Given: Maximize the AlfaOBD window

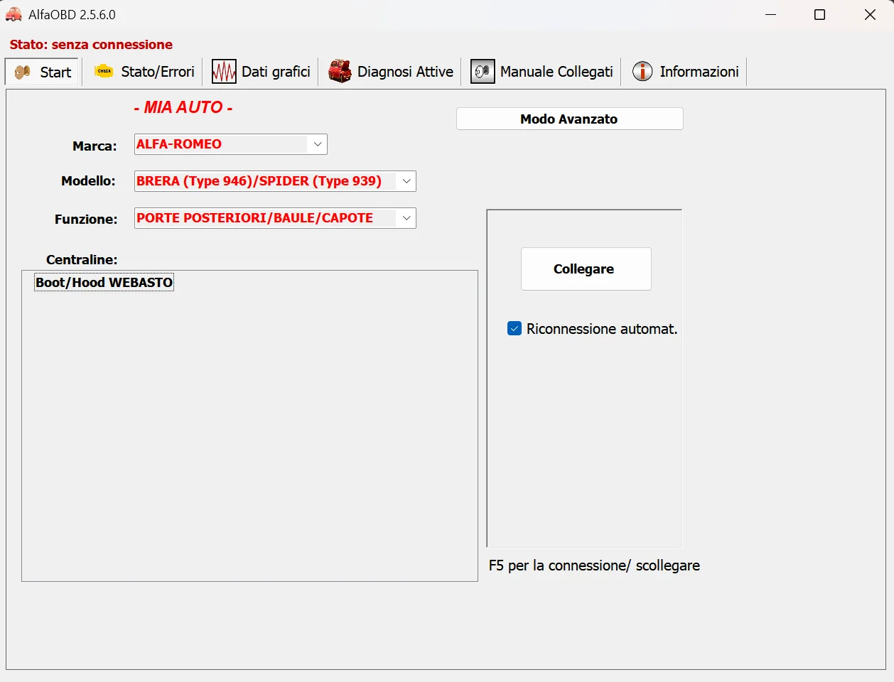Looking at the screenshot, I should coord(819,15).
